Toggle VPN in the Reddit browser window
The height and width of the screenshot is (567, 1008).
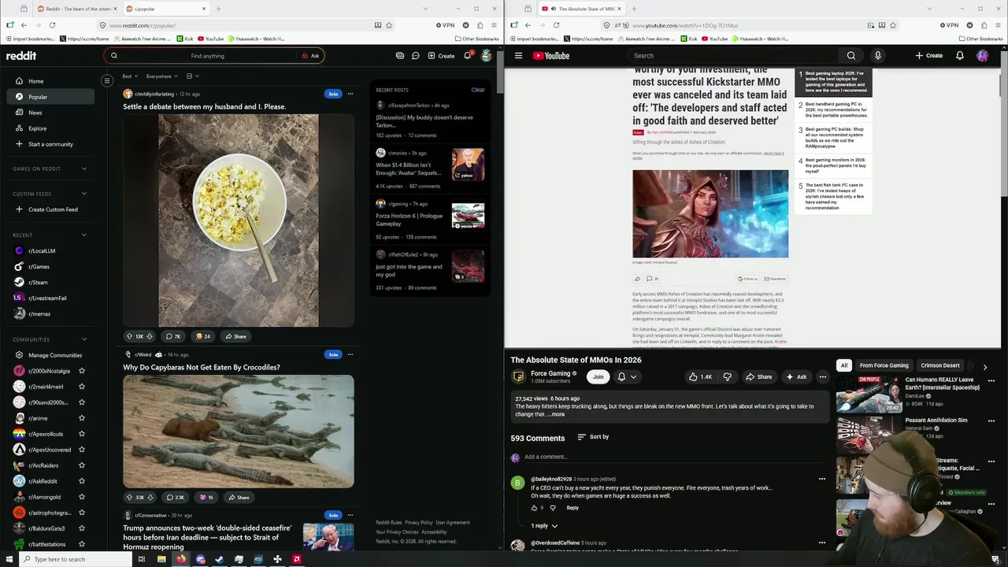(x=446, y=25)
